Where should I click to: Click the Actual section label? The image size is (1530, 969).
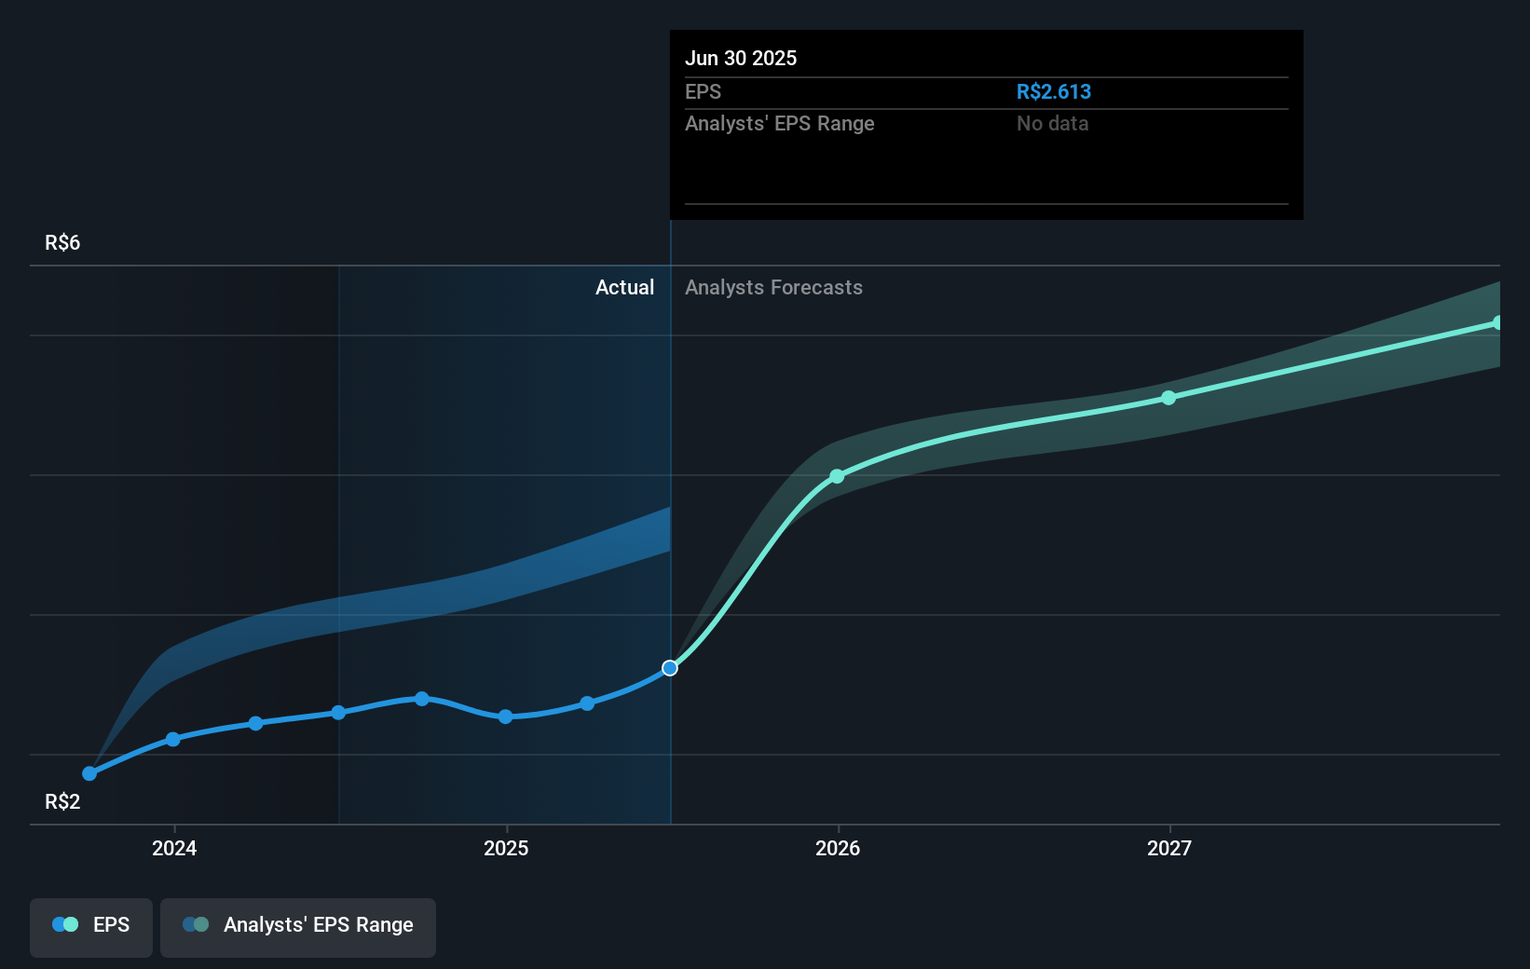pyautogui.click(x=624, y=287)
